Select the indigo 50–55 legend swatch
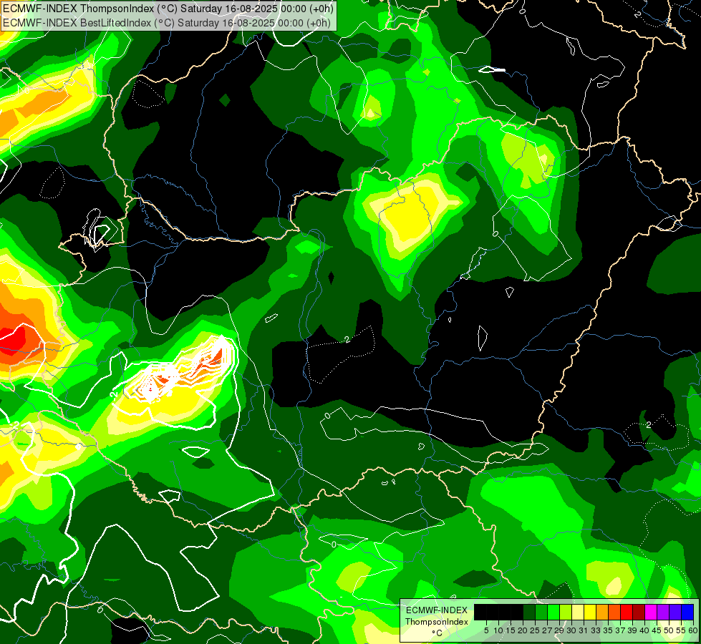Image resolution: width=701 pixels, height=644 pixels. (x=675, y=612)
